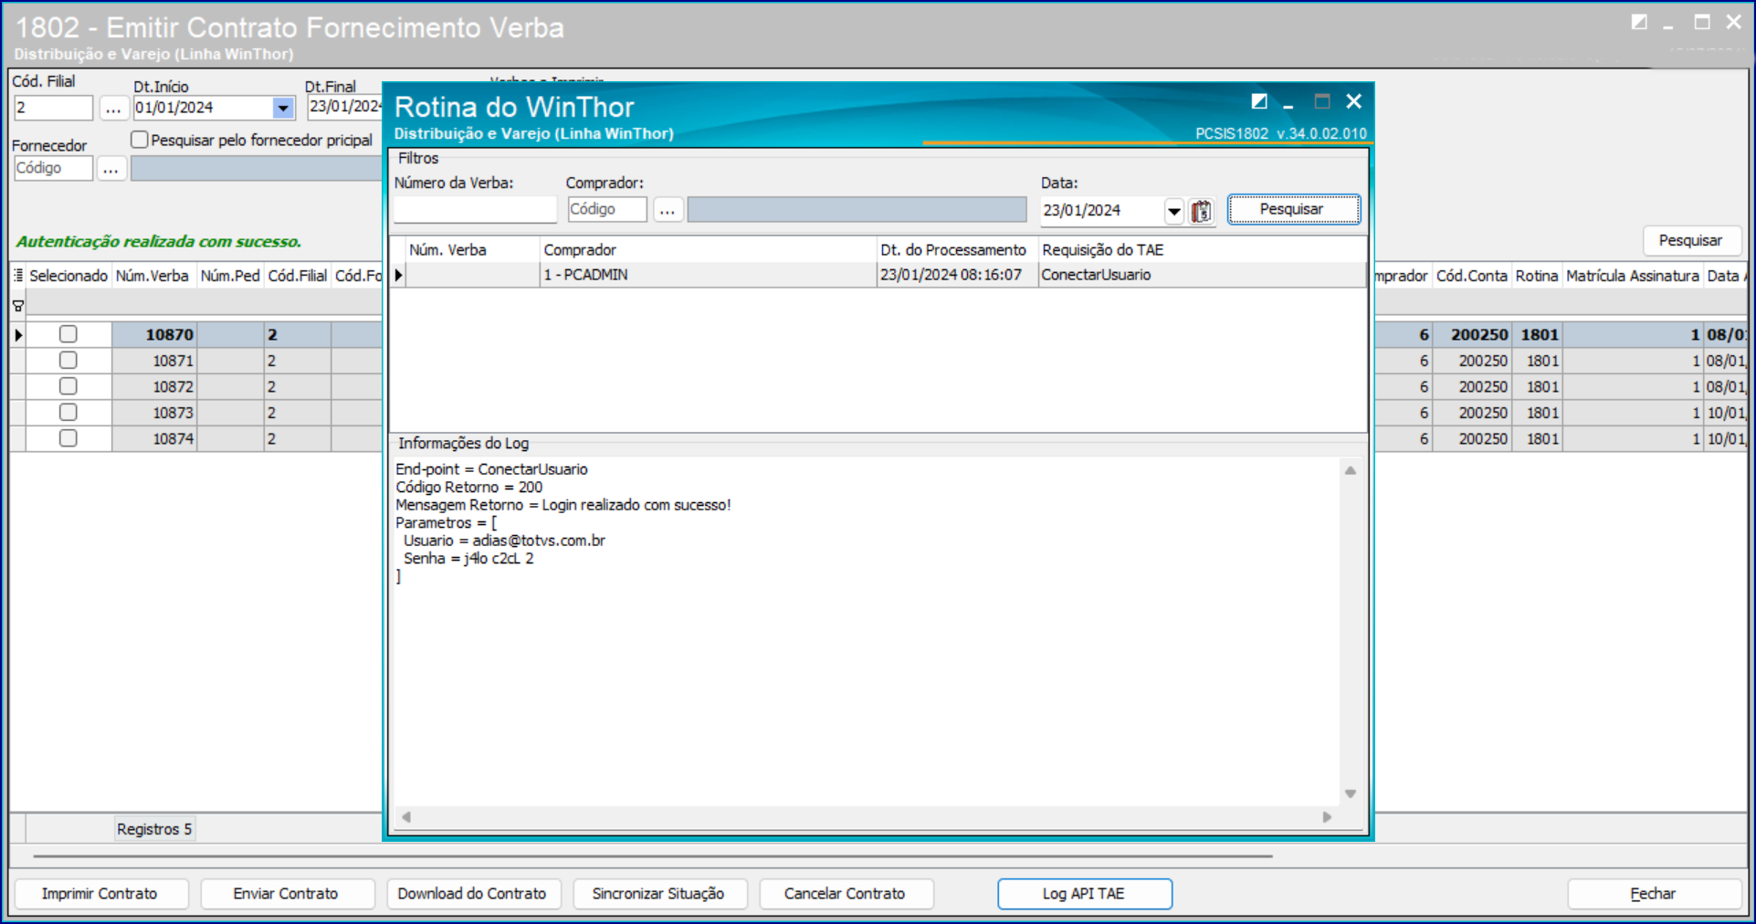Image resolution: width=1756 pixels, height=924 pixels.
Task: Maximize the 1802 main window
Action: click(x=1702, y=22)
